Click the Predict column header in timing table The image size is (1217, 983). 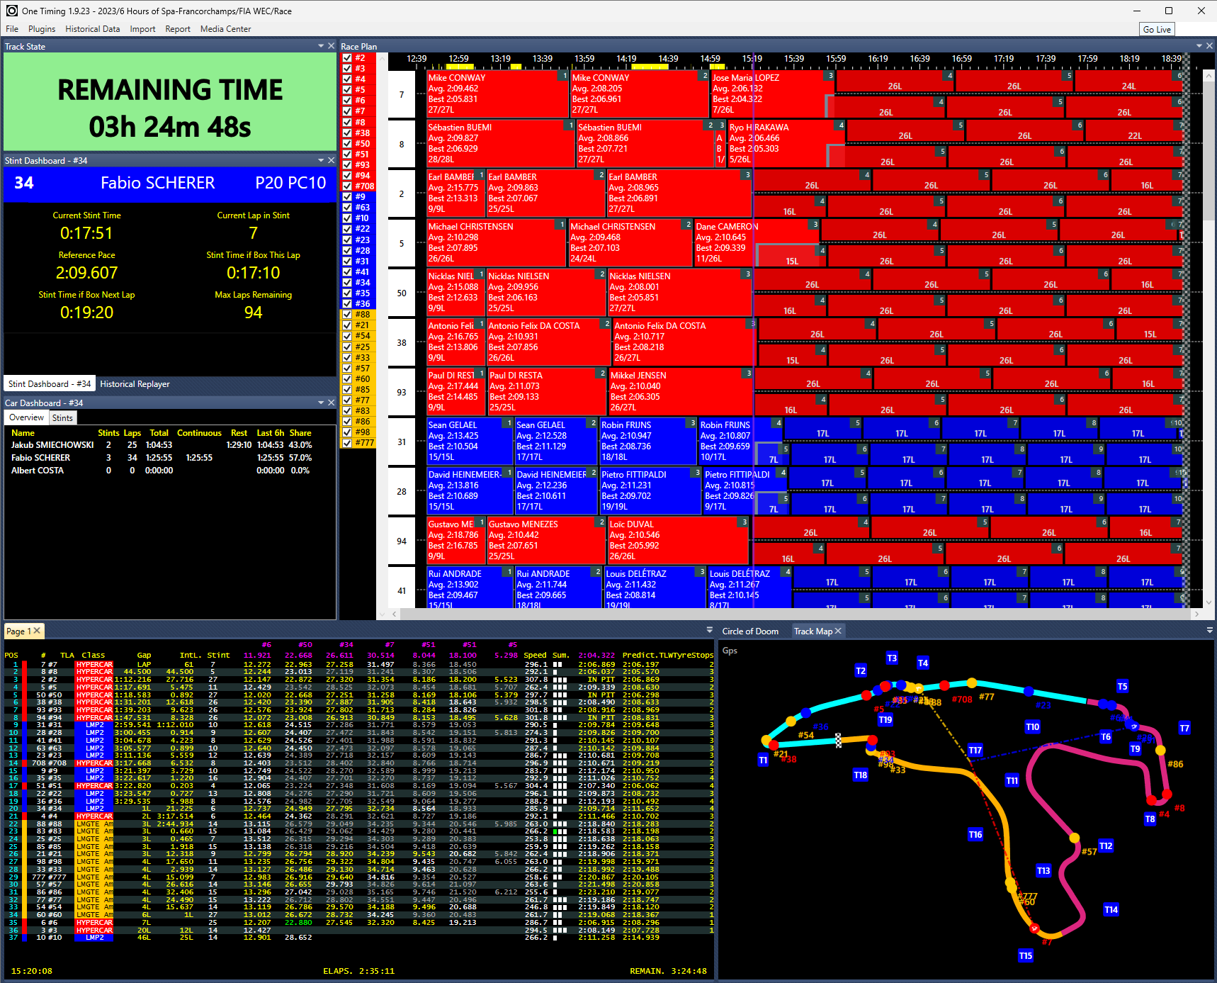click(x=639, y=655)
